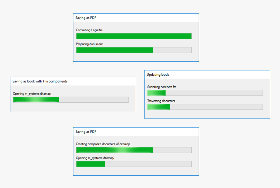Click Opening m_systems.ditamap label in Fm components dialog

click(x=32, y=94)
